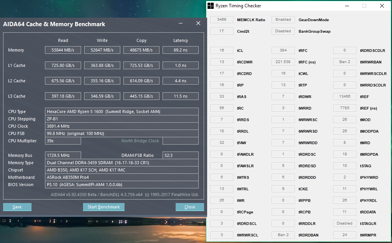Select the MEMCLK Ratio value box
392x243 pixels.
(222, 20)
